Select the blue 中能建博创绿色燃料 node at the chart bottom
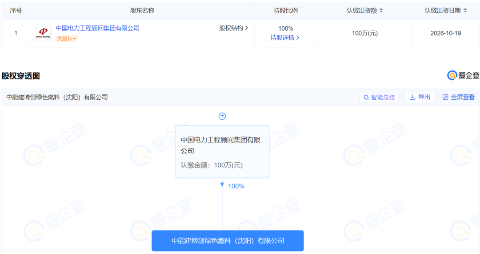This screenshot has height=254, width=480. coord(228,241)
